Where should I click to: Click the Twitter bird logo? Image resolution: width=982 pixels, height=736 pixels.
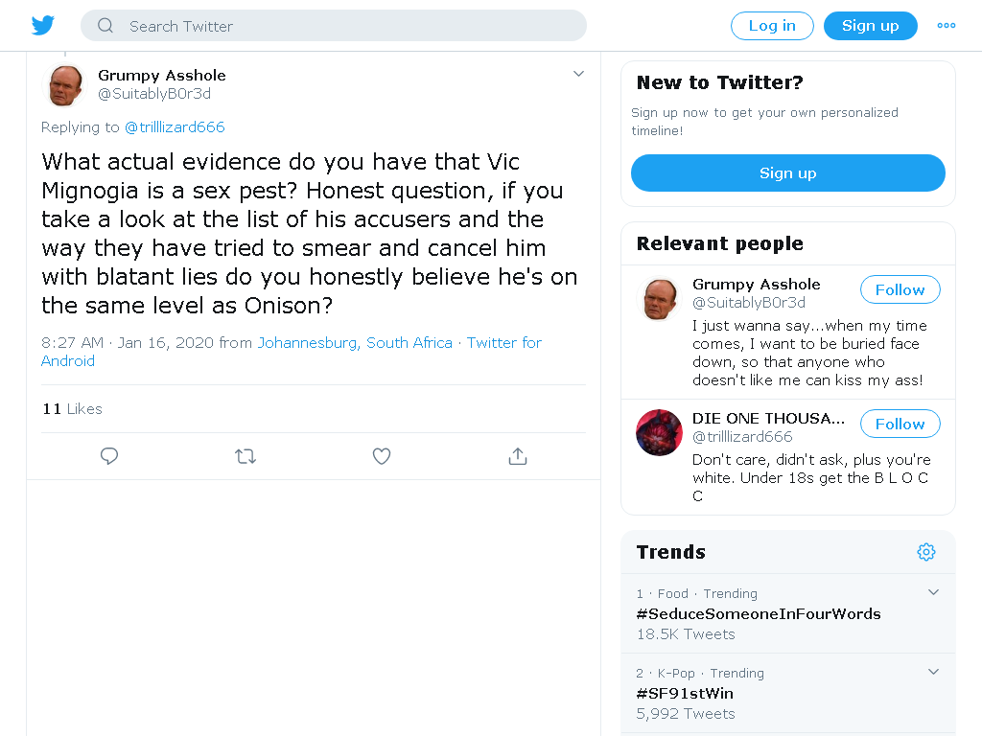[x=43, y=26]
